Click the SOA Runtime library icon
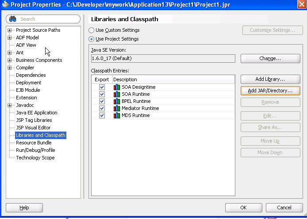The image size is (307, 219). click(117, 94)
